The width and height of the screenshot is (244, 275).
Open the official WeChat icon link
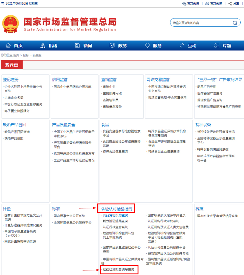184,4
